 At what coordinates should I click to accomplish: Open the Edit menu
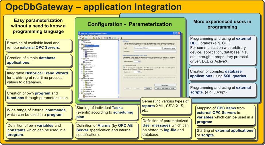(83, 36)
